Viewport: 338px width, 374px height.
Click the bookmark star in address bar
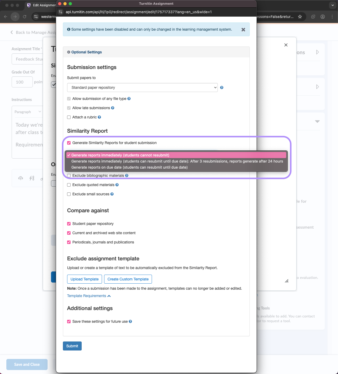tap(300, 17)
